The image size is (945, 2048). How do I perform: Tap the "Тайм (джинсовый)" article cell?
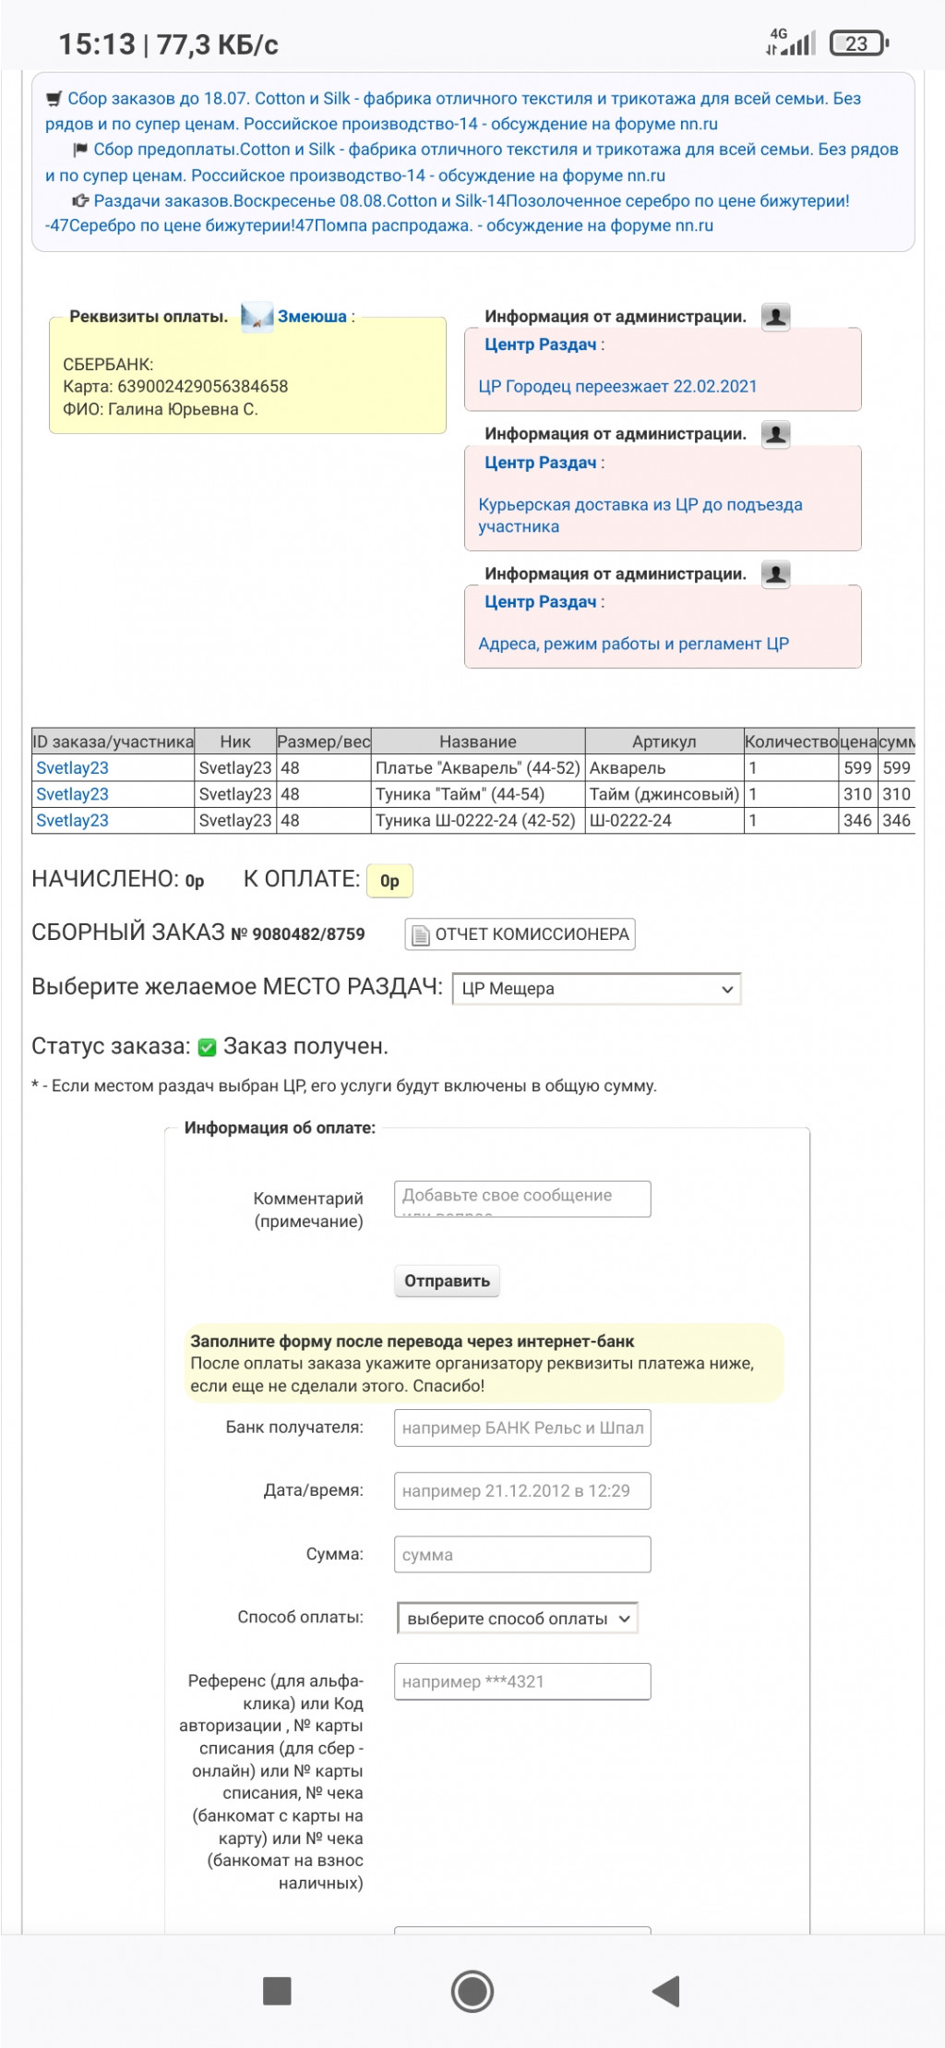click(x=664, y=794)
